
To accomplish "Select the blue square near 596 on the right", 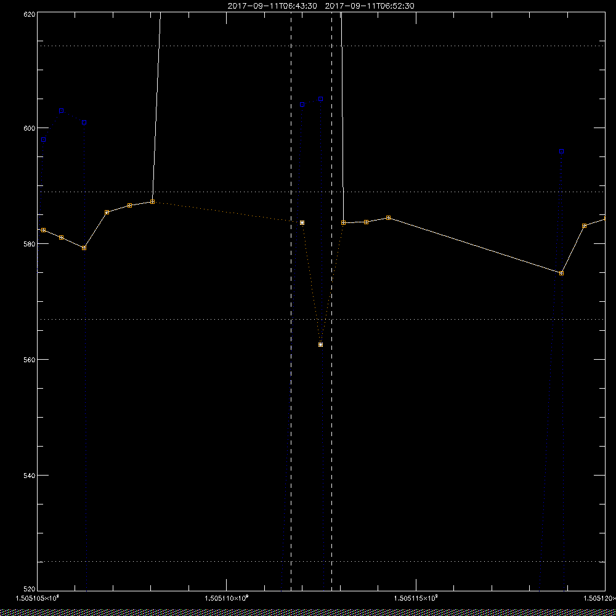I will [561, 152].
